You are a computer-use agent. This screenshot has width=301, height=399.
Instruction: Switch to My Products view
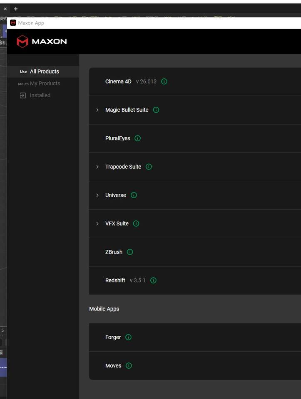(43, 84)
